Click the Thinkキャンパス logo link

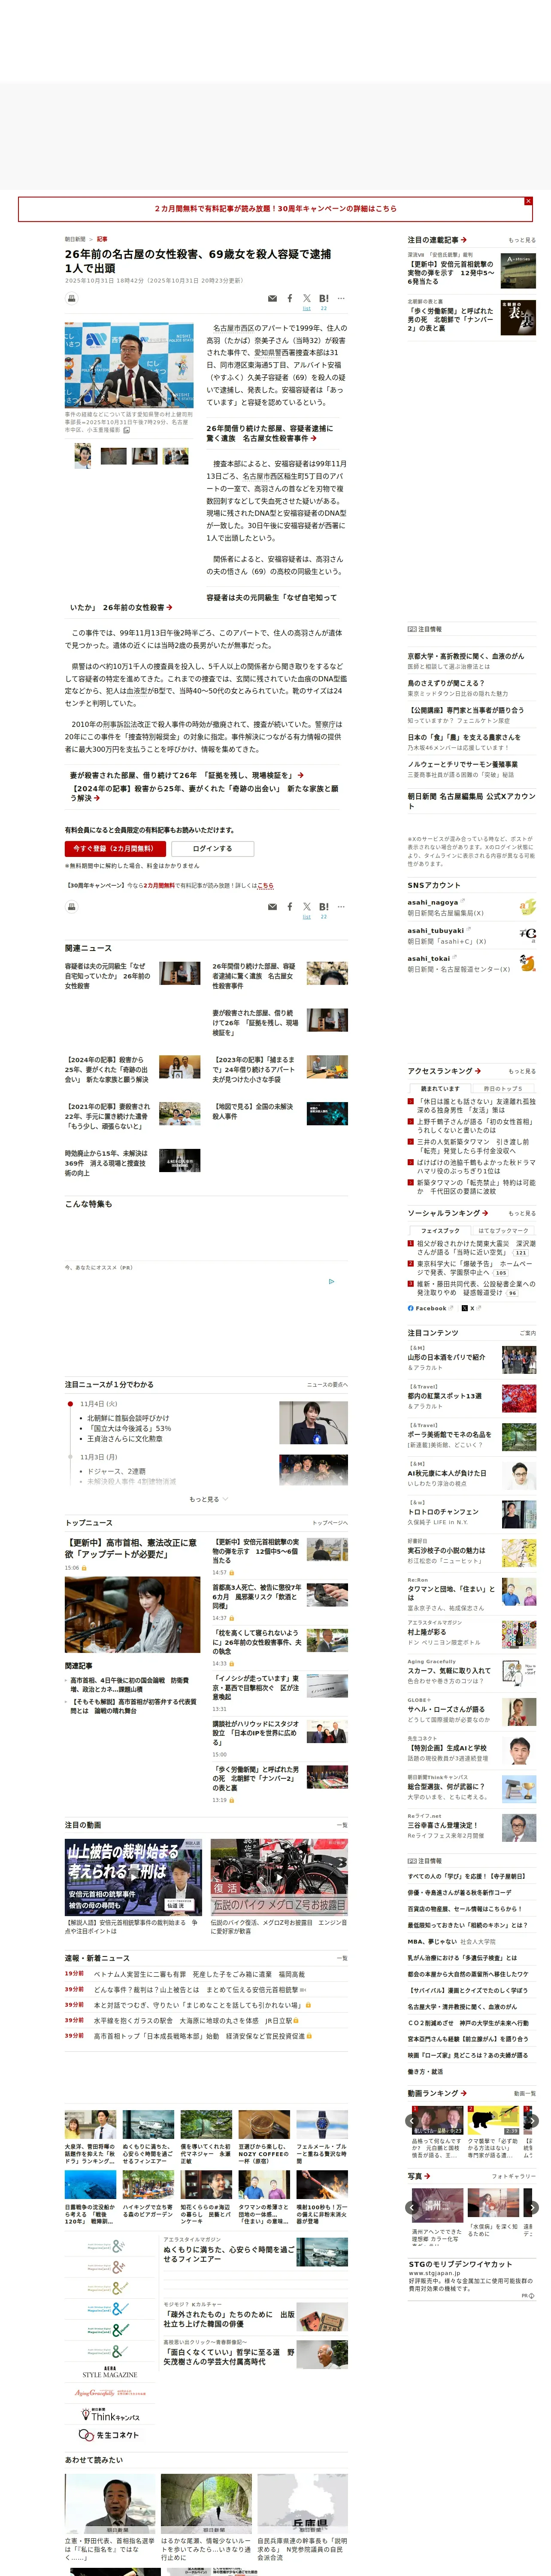pos(109,2415)
